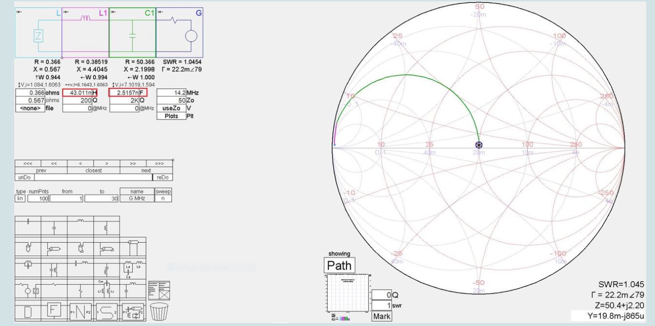Pick the shunt capacitor component from palette

click(54, 226)
